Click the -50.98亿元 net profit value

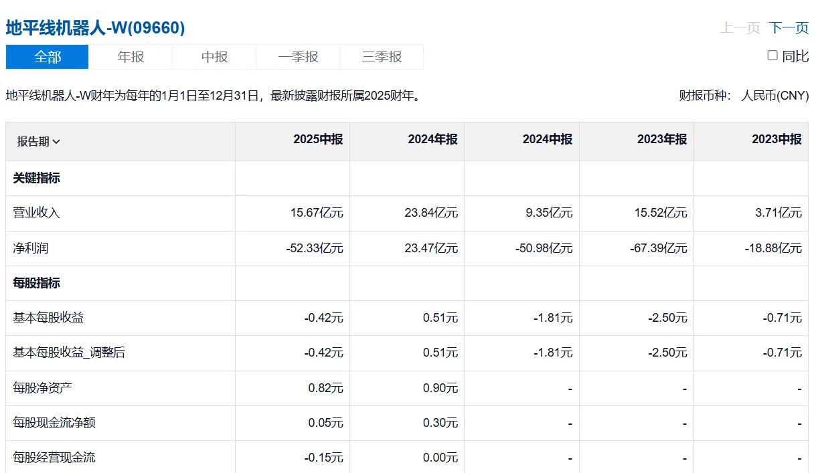coord(544,248)
